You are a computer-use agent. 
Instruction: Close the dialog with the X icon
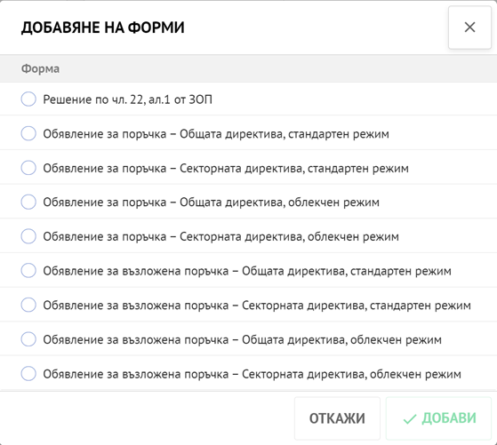pyautogui.click(x=469, y=28)
